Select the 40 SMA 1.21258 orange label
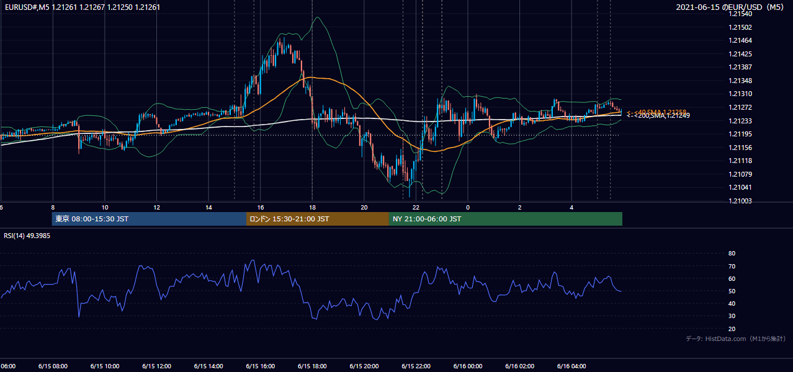Viewport: 793px width, 372px height. tap(656, 112)
